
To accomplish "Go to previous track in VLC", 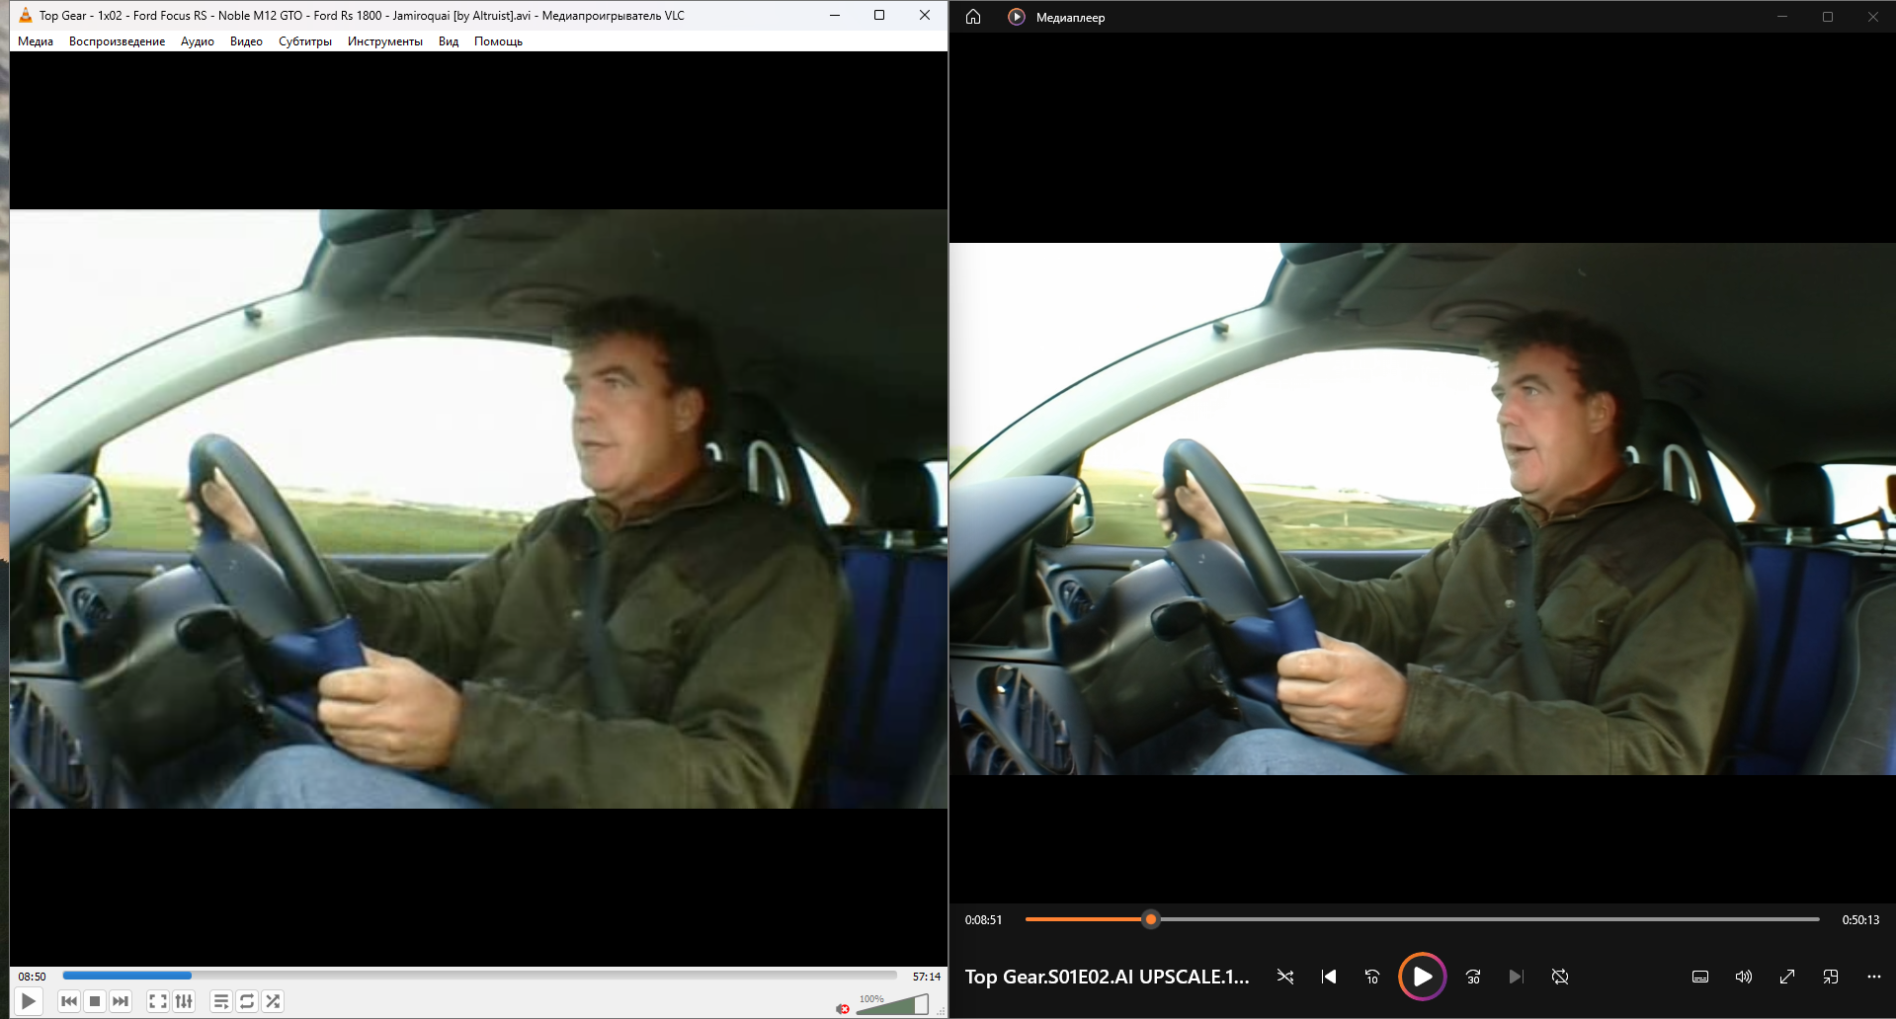I will coord(69,1001).
